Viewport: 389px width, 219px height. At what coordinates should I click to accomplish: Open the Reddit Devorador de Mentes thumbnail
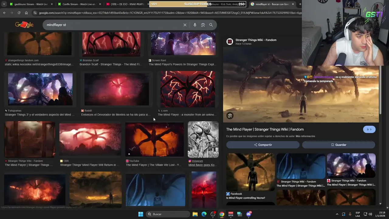coord(117,89)
